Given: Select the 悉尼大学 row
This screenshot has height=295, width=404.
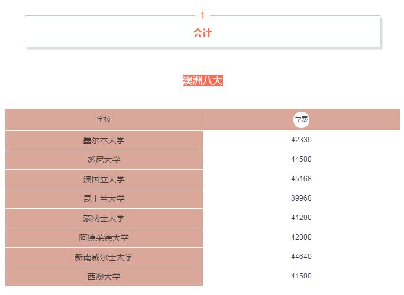Looking at the screenshot, I should click(104, 160).
